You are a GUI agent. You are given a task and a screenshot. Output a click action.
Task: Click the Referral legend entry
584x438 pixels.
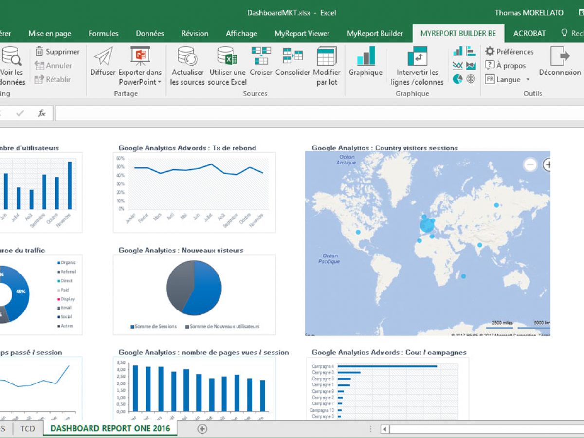click(66, 272)
